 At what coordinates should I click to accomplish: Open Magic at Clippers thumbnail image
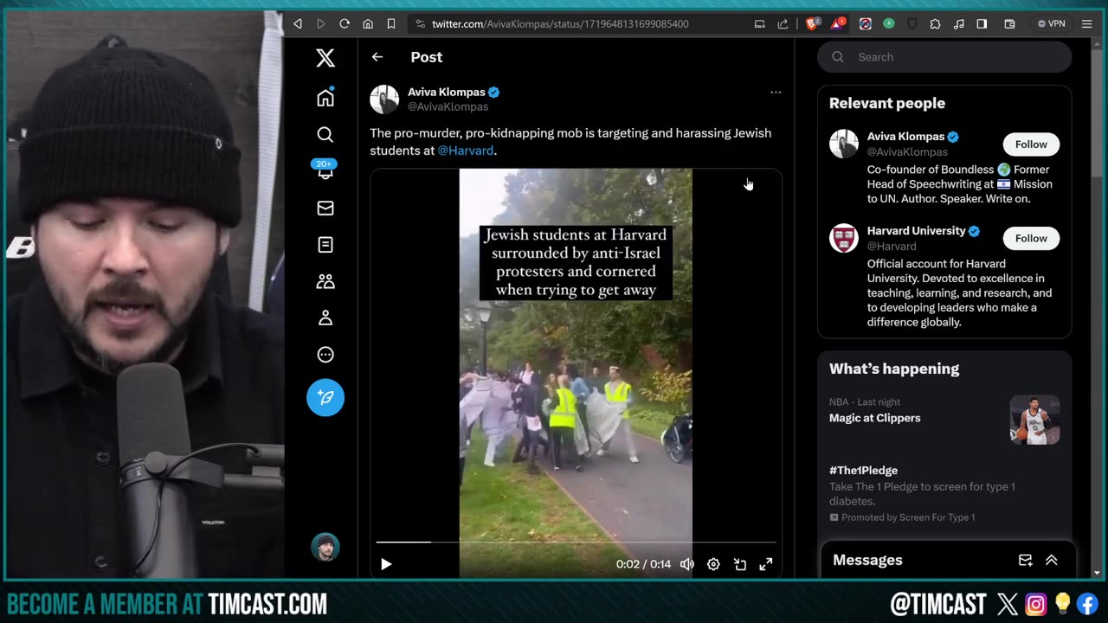pyautogui.click(x=1034, y=420)
